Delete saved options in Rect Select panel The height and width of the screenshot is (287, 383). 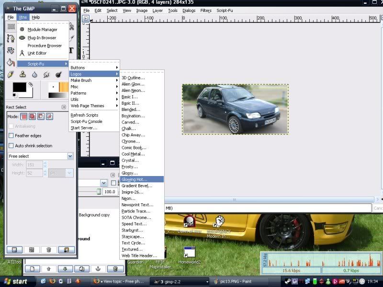49,250
